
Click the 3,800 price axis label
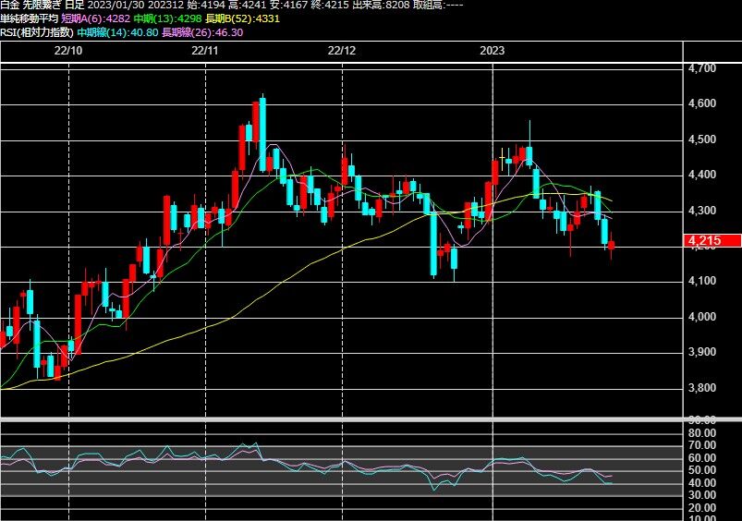702,388
